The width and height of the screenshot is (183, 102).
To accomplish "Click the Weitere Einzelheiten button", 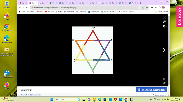I will (151, 90).
